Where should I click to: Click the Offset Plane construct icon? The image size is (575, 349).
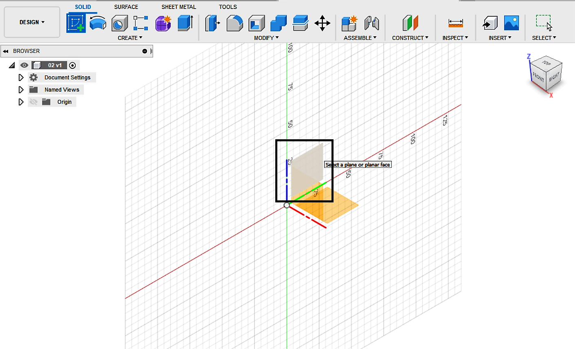410,23
